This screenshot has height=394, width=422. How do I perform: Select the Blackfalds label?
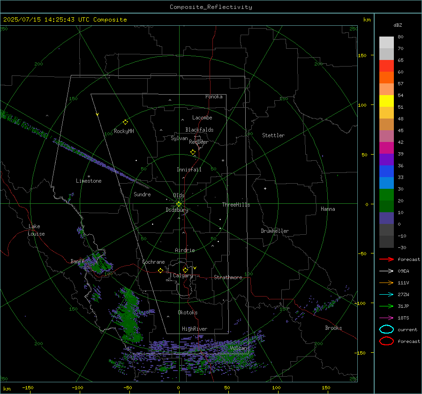point(199,130)
